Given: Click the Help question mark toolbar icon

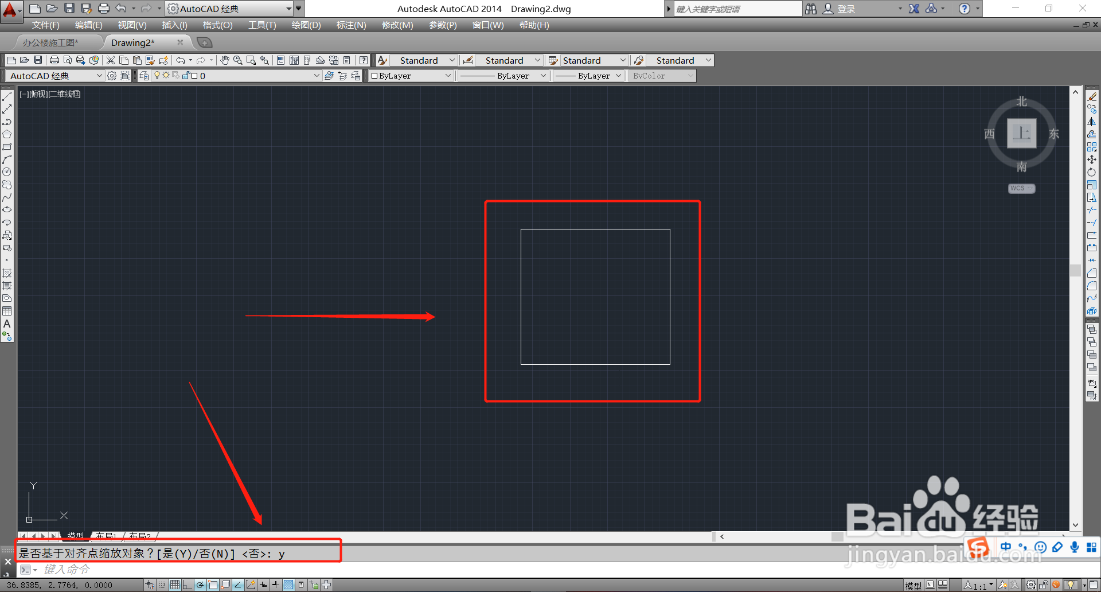Looking at the screenshot, I should coord(364,60).
